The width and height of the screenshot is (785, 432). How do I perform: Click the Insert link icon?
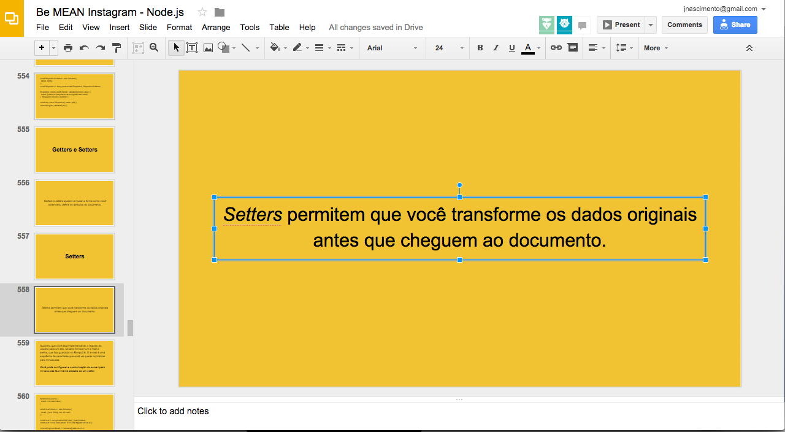tap(556, 48)
